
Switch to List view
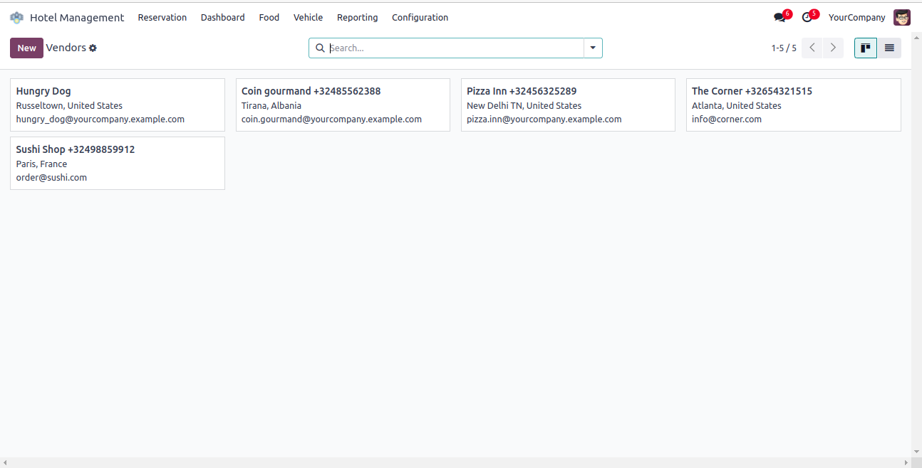click(x=889, y=48)
